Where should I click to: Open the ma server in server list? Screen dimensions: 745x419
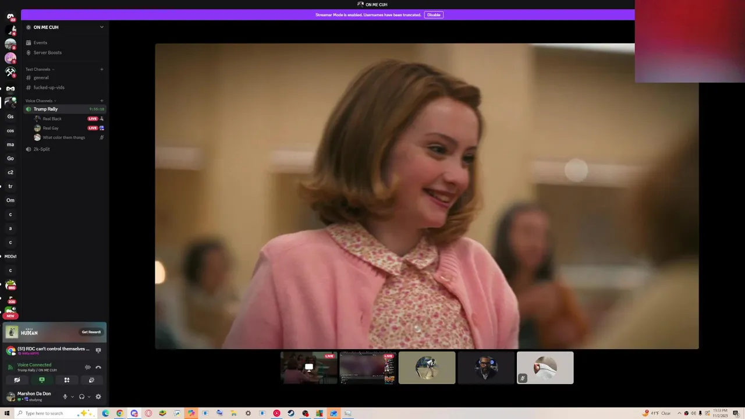[x=10, y=144]
